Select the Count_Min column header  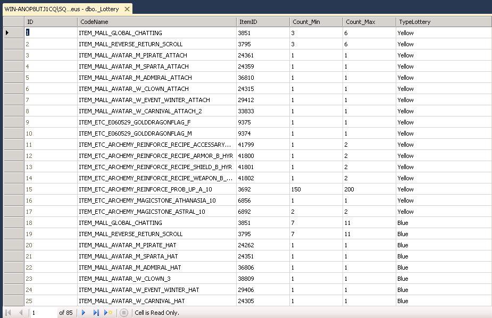(316, 22)
